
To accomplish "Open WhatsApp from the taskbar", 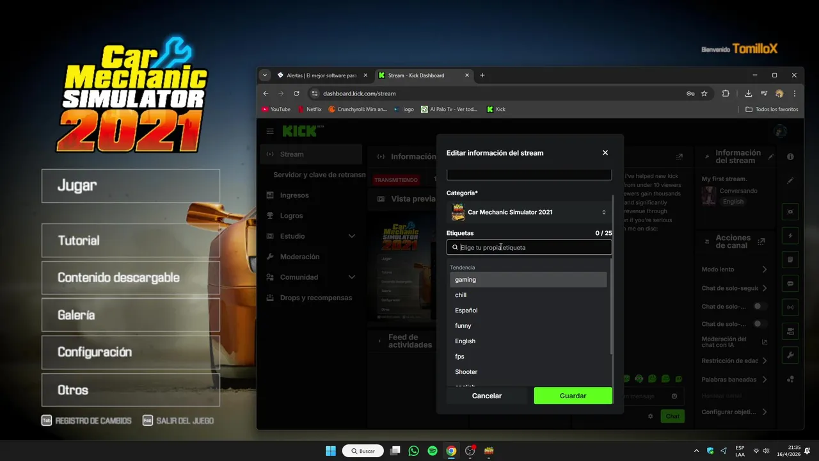I will point(413,451).
